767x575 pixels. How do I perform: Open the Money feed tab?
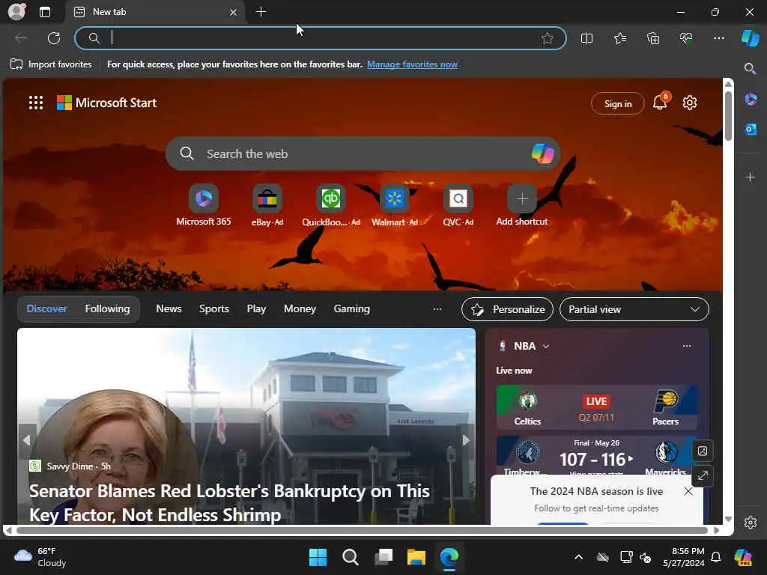tap(300, 309)
